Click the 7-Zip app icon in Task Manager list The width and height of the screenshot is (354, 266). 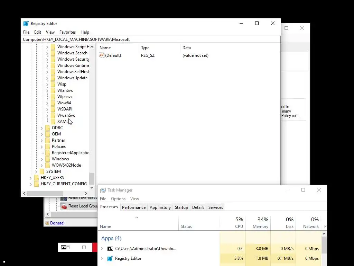110,249
